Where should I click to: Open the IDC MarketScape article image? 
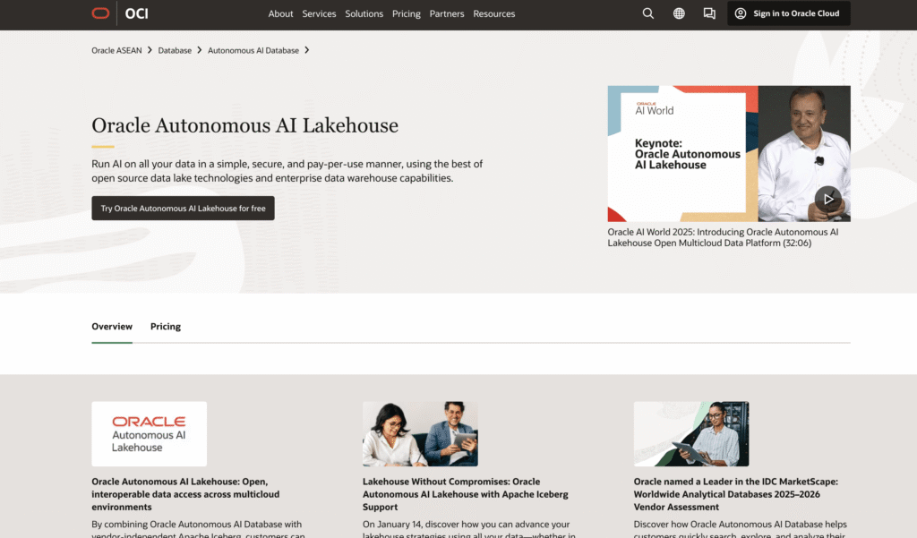click(x=691, y=433)
